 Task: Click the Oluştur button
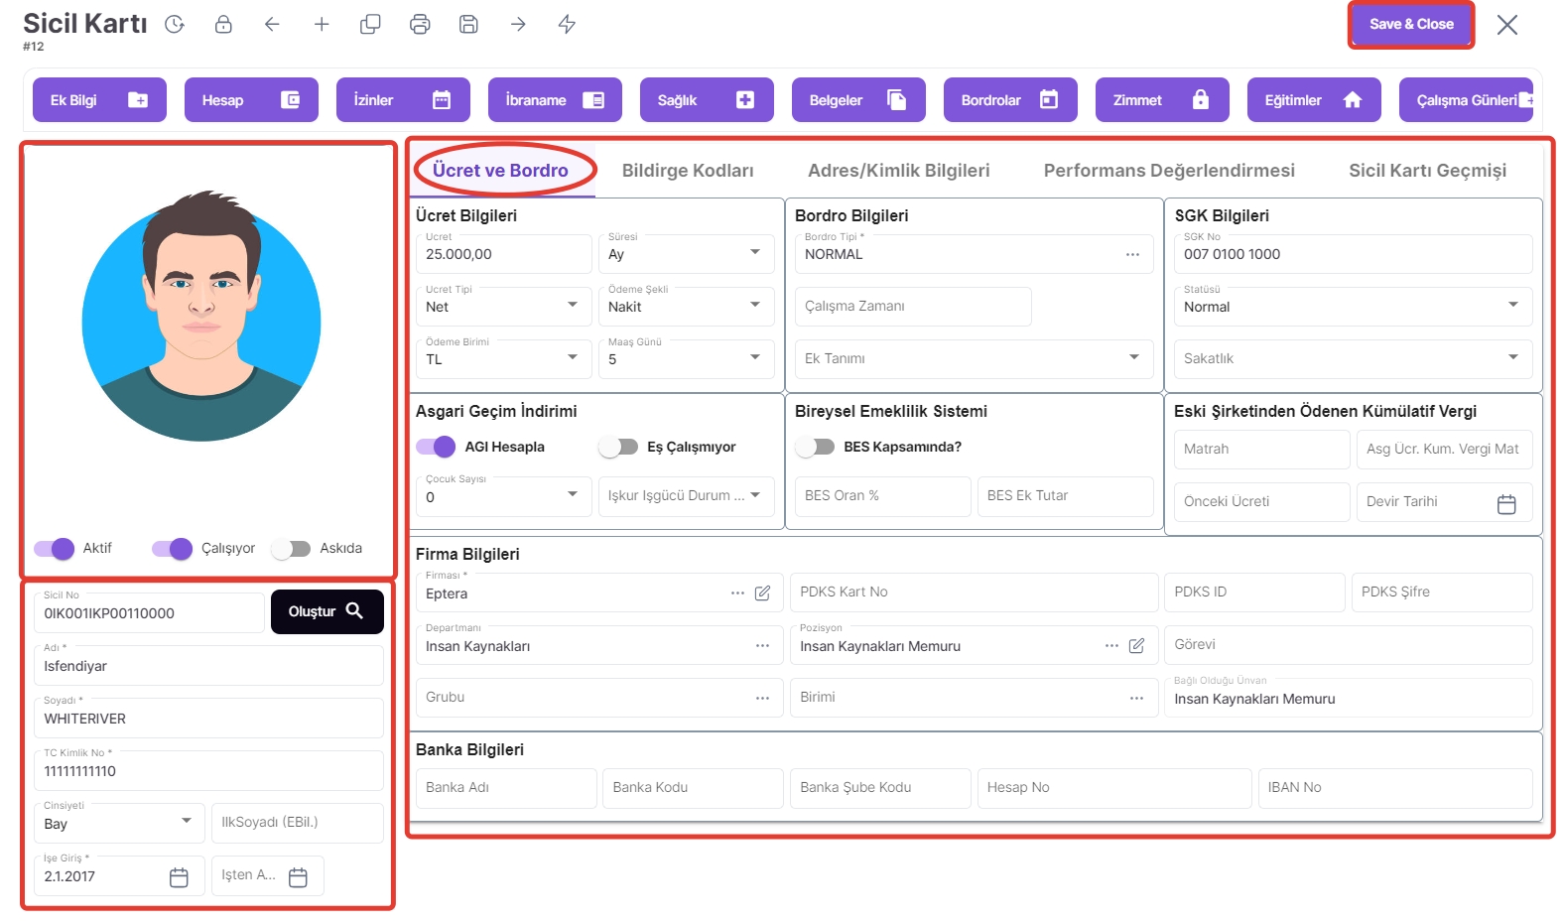326,612
